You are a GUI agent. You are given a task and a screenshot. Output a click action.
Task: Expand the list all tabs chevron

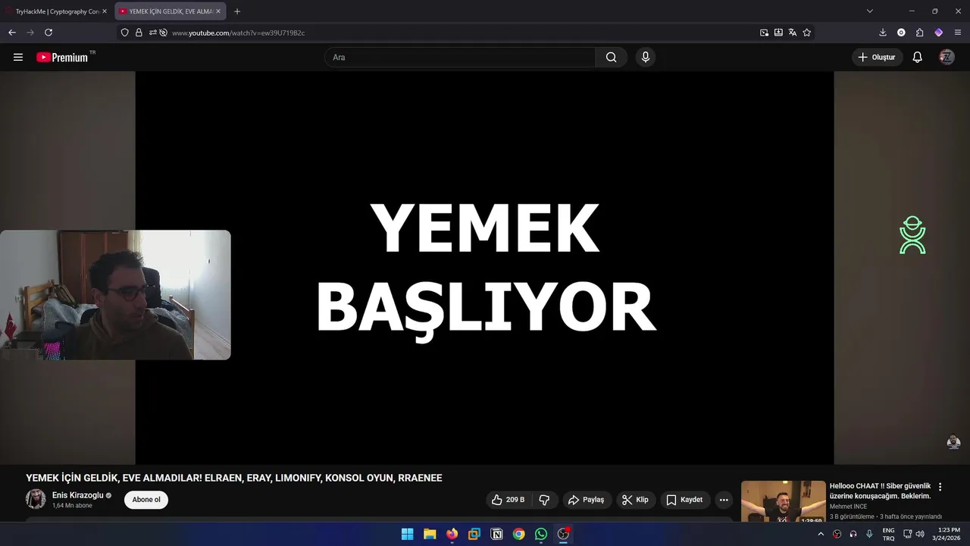(870, 11)
